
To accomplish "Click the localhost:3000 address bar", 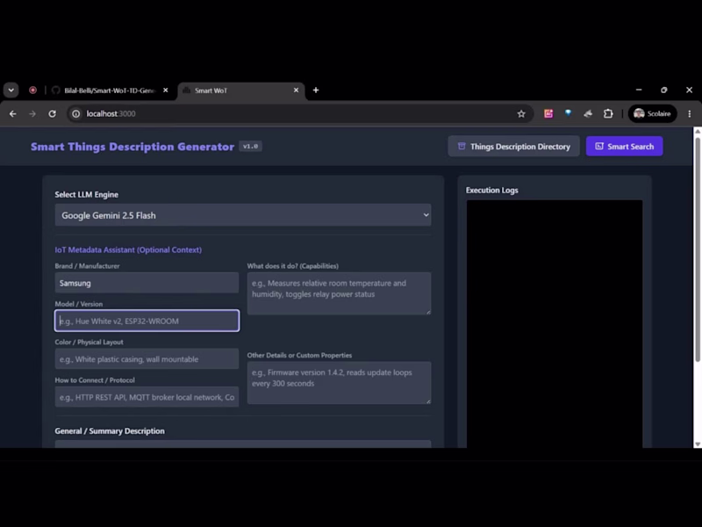I will point(300,114).
